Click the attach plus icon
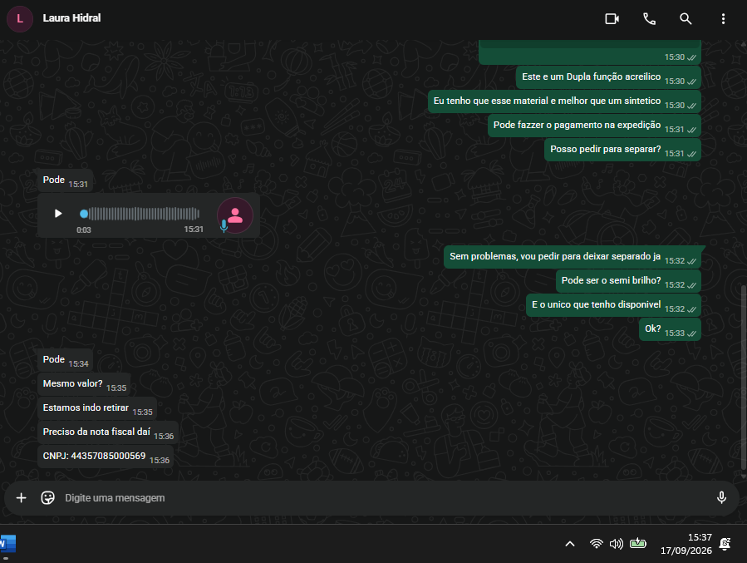 22,497
